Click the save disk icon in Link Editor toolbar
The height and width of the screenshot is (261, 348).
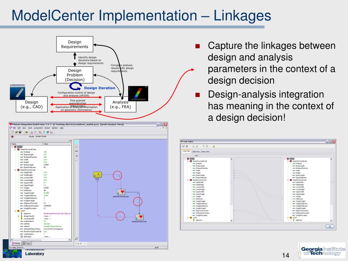(183, 146)
